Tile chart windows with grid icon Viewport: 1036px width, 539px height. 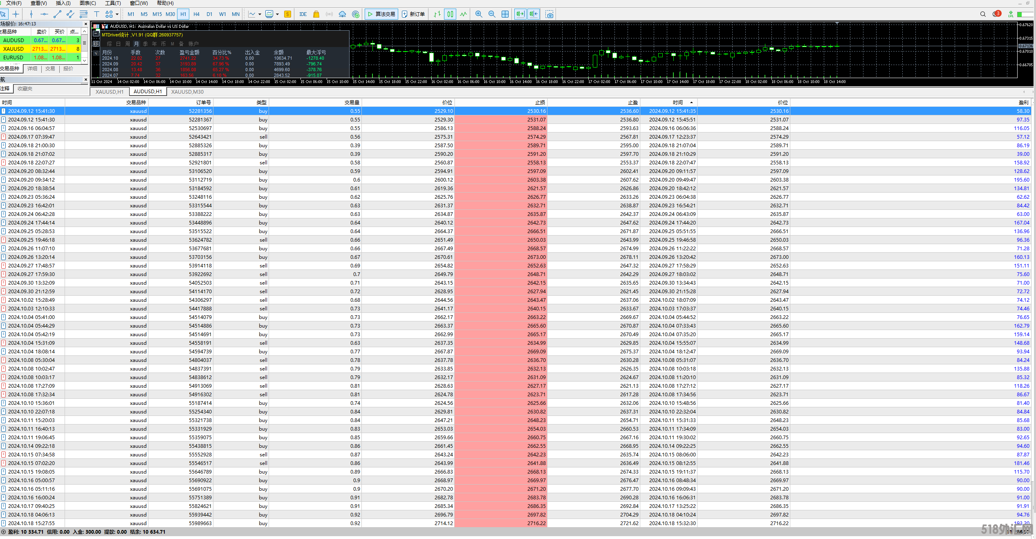505,14
